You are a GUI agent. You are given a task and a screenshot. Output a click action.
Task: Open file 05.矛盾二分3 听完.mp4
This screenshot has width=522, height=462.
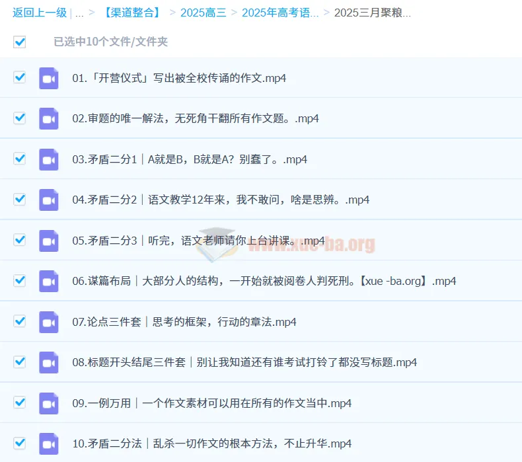point(198,241)
